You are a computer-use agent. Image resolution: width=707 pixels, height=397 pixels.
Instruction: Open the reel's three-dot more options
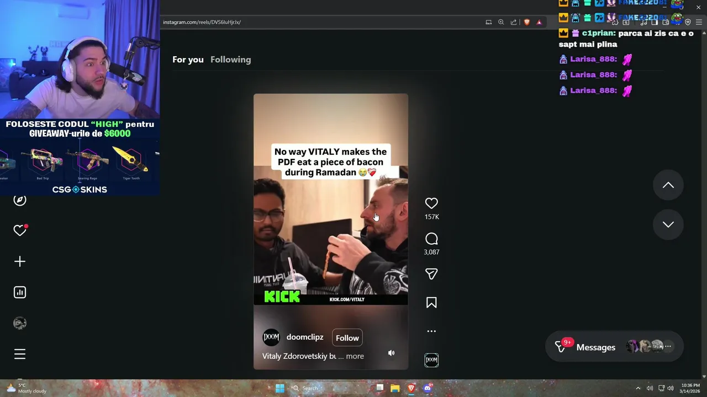431,331
